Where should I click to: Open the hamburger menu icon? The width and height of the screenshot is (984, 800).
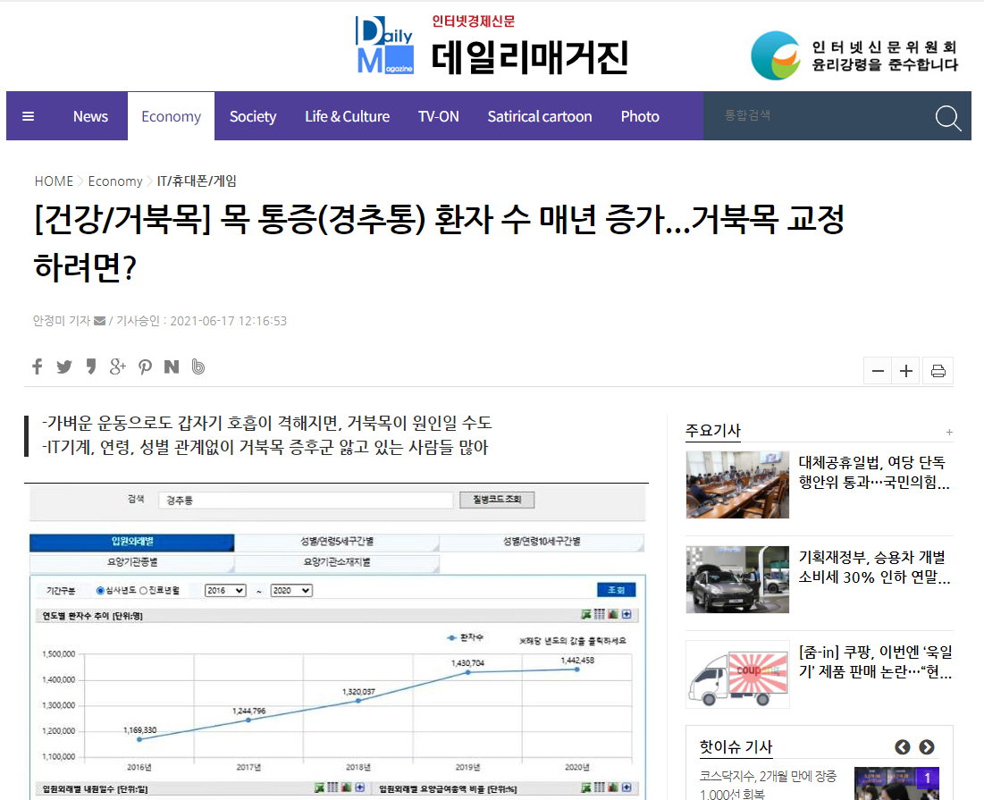pos(28,116)
